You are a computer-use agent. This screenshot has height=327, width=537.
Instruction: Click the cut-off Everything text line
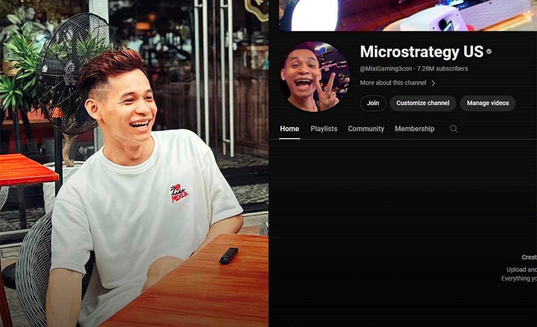(x=518, y=279)
